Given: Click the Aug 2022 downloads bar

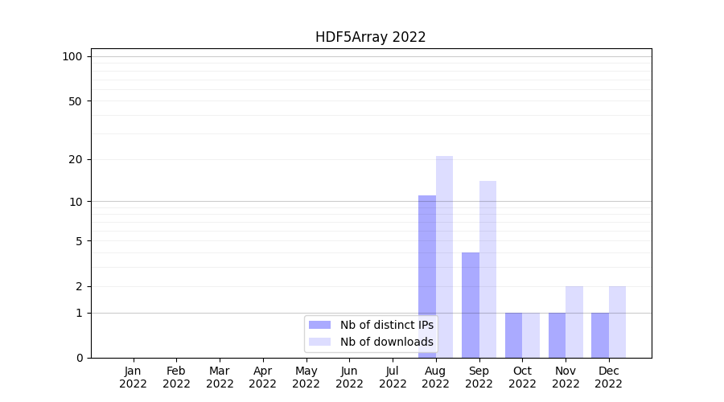Looking at the screenshot, I should pos(444,256).
